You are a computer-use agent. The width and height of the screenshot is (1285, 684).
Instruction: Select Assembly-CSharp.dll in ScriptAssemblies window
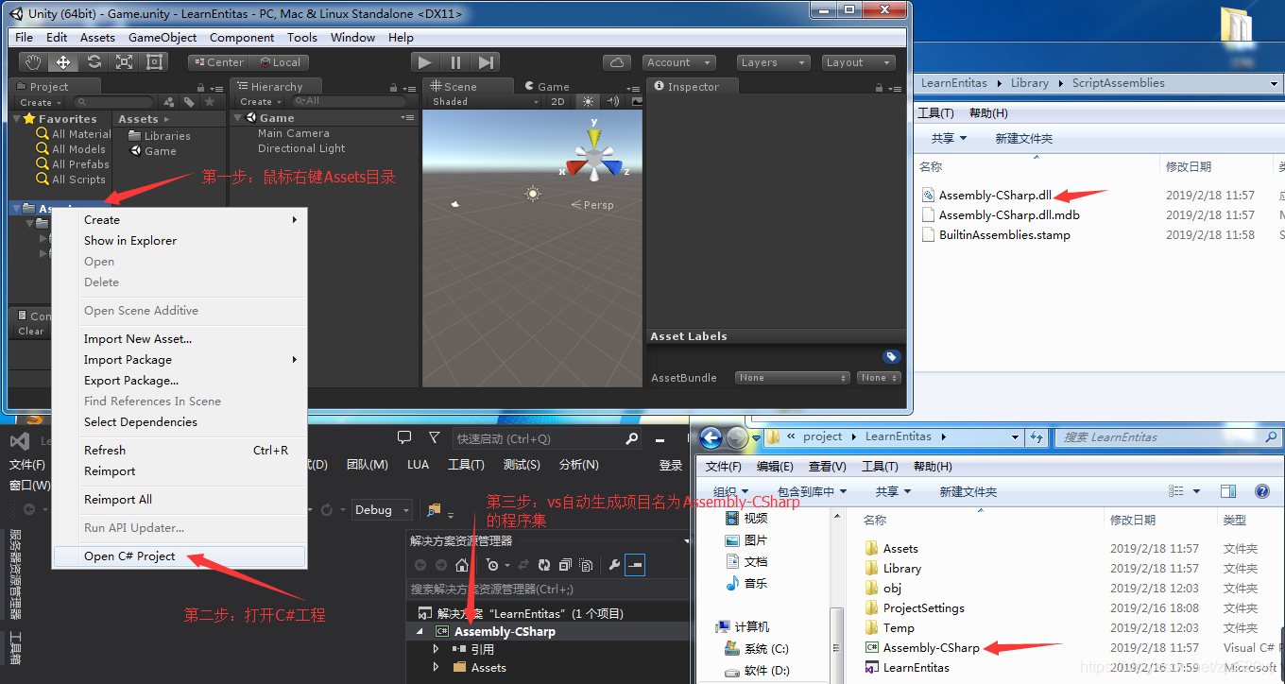(994, 196)
